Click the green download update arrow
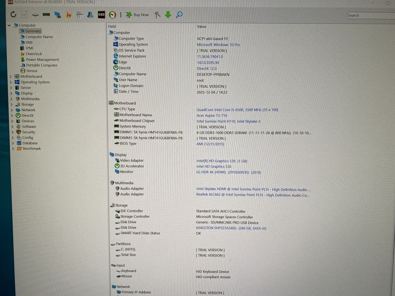The height and width of the screenshot is (296, 395). click(x=168, y=15)
